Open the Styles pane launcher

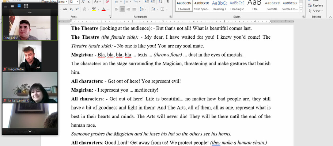click(304, 16)
